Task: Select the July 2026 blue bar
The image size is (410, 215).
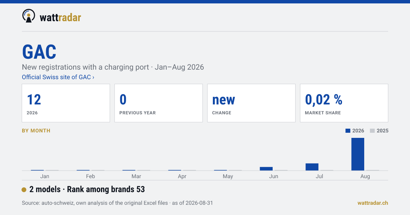Action: (312, 167)
